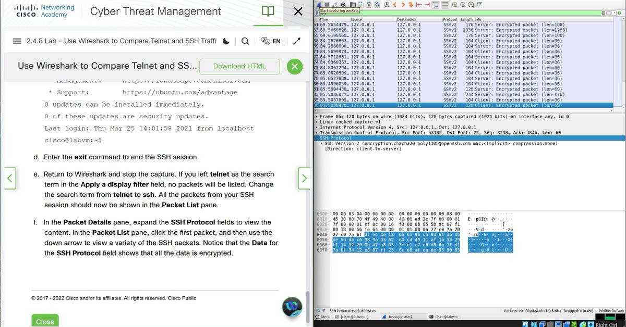Expand lab page to fullscreen
The width and height of the screenshot is (626, 327).
point(297,41)
